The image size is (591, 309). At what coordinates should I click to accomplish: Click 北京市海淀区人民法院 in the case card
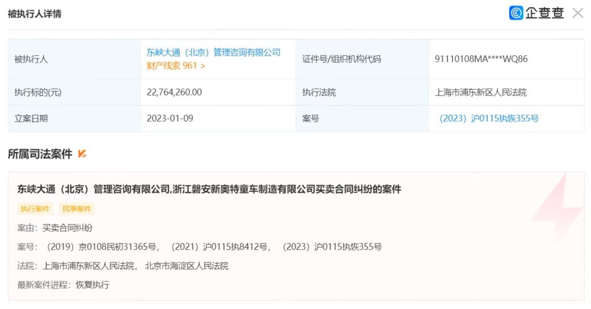(186, 266)
